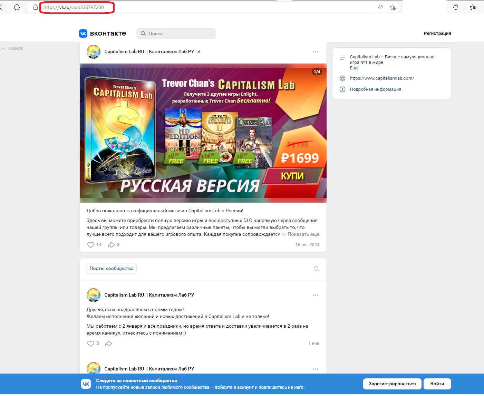Open the New Year post author name link
Viewport: 484px width, 396px height.
[149, 295]
